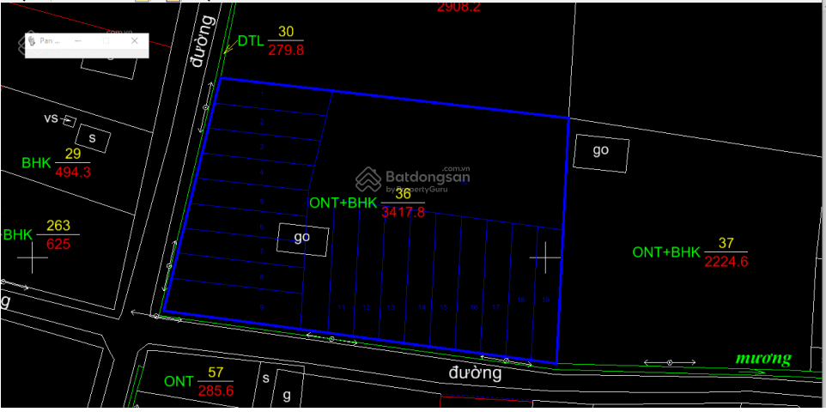The width and height of the screenshot is (826, 412).
Task: Select the red area value 279.8
Action: click(x=286, y=51)
